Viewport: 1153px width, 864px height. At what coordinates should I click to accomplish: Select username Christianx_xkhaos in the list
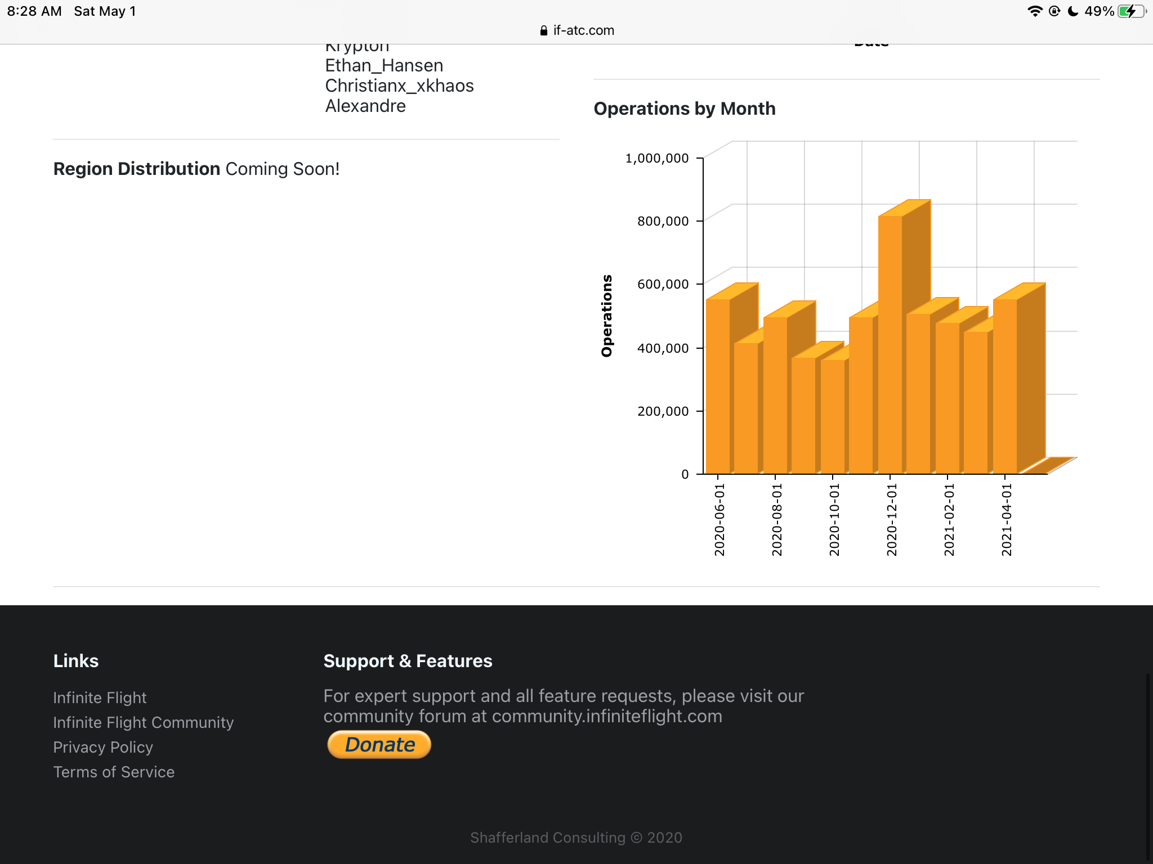[399, 85]
